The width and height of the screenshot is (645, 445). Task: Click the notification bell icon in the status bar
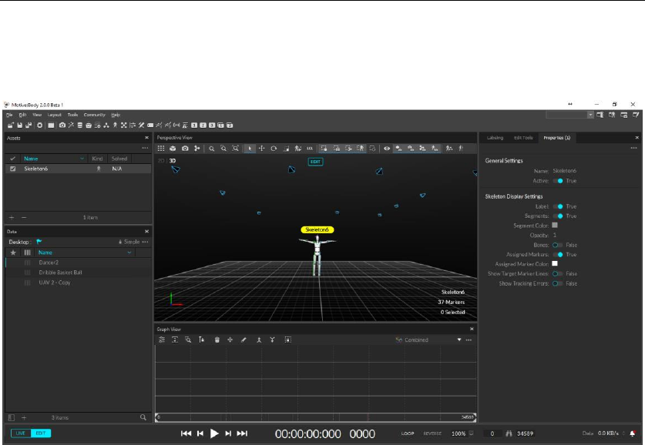[633, 433]
